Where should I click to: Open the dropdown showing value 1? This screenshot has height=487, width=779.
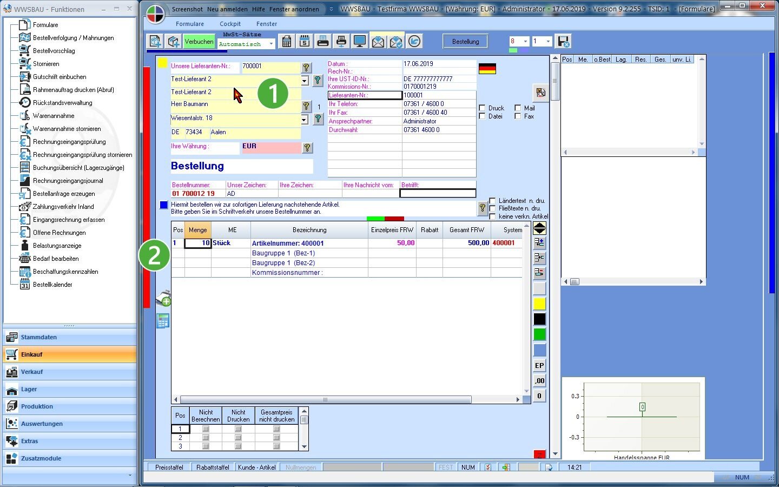547,41
